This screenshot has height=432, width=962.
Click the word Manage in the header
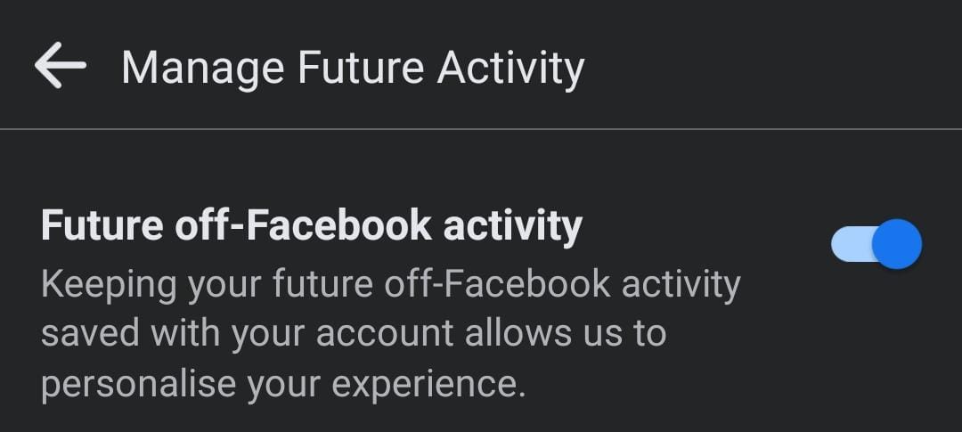[202, 69]
